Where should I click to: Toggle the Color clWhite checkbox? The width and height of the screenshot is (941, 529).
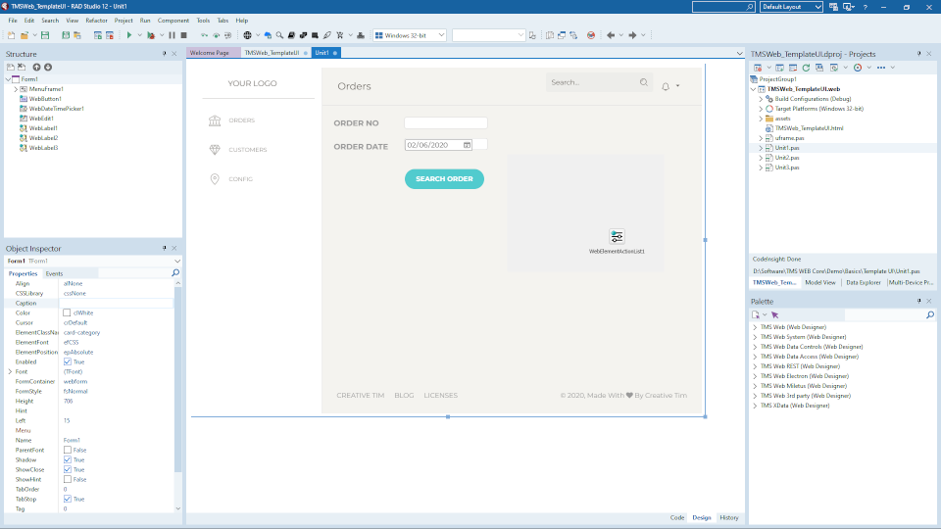coord(67,313)
